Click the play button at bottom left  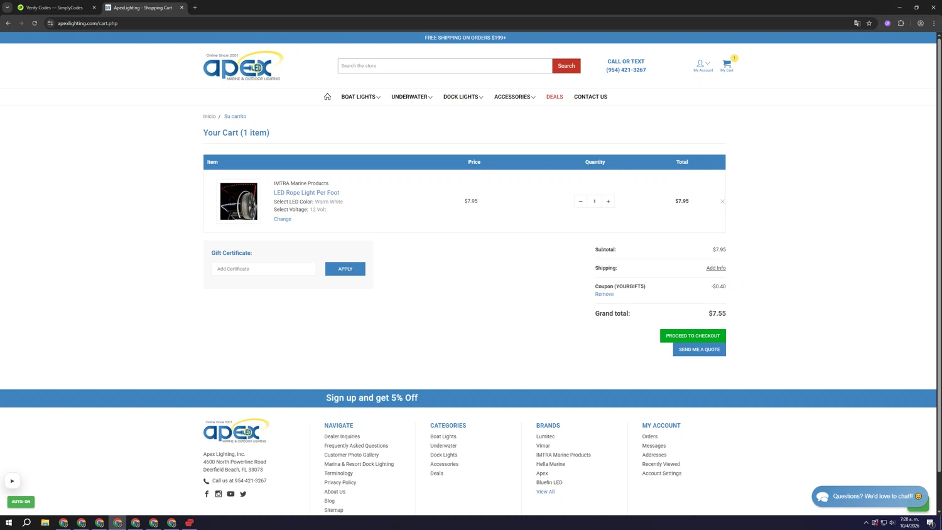[12, 481]
